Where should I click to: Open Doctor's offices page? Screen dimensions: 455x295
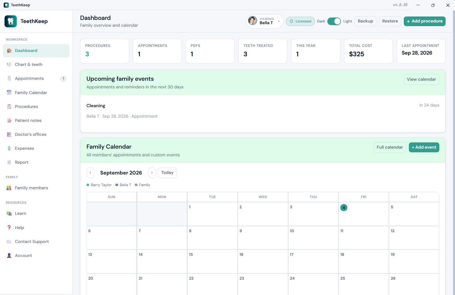(36, 134)
